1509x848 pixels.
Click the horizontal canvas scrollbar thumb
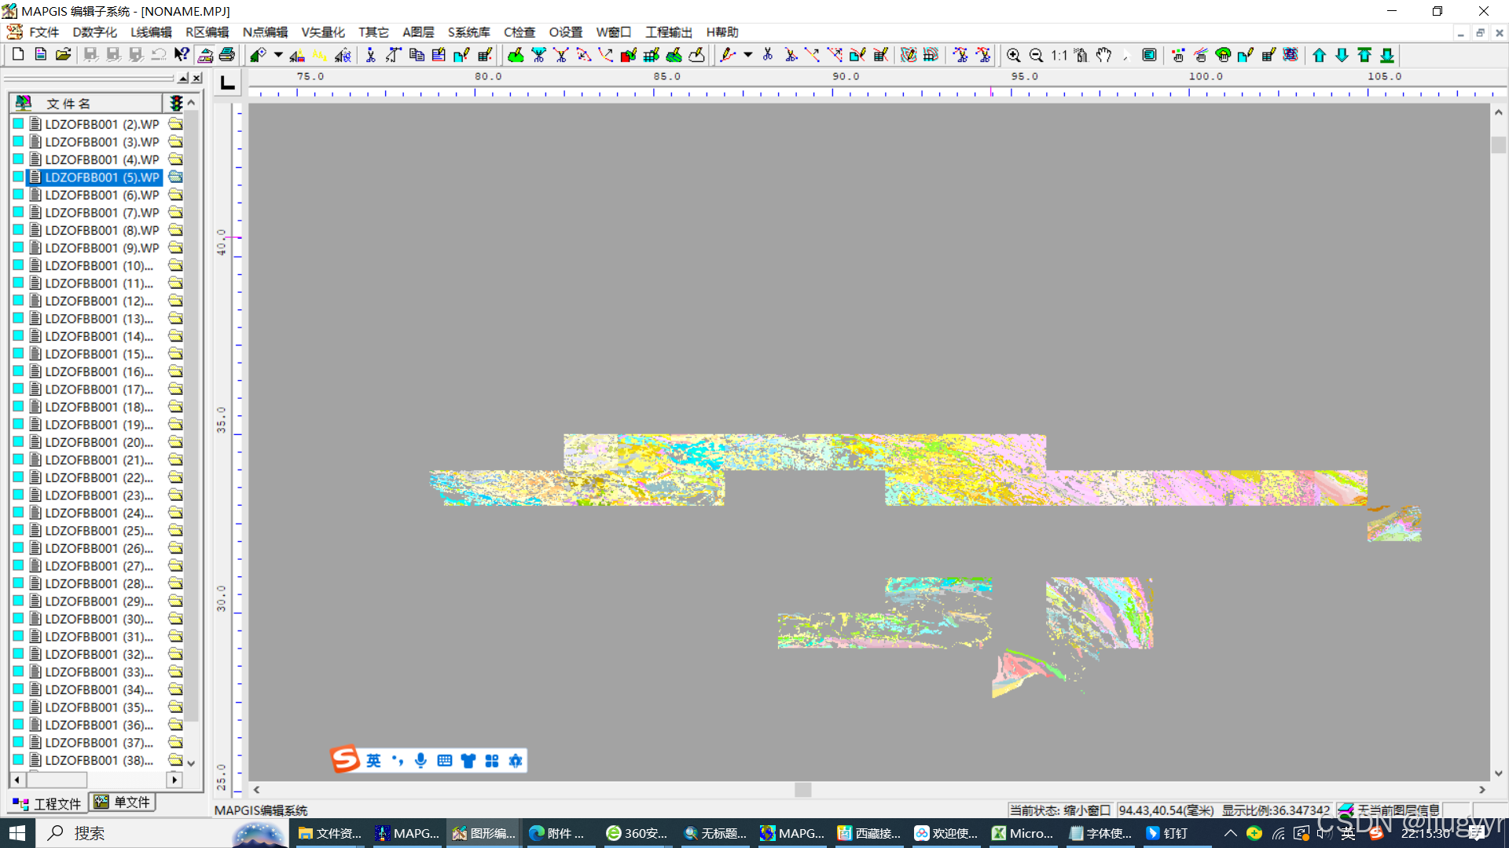(802, 790)
